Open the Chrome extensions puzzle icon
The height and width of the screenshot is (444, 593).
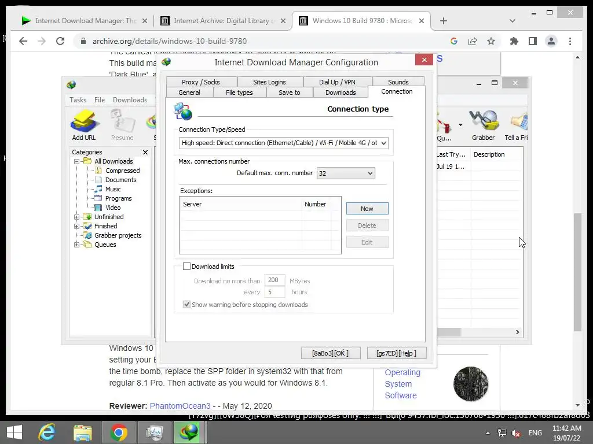(514, 41)
